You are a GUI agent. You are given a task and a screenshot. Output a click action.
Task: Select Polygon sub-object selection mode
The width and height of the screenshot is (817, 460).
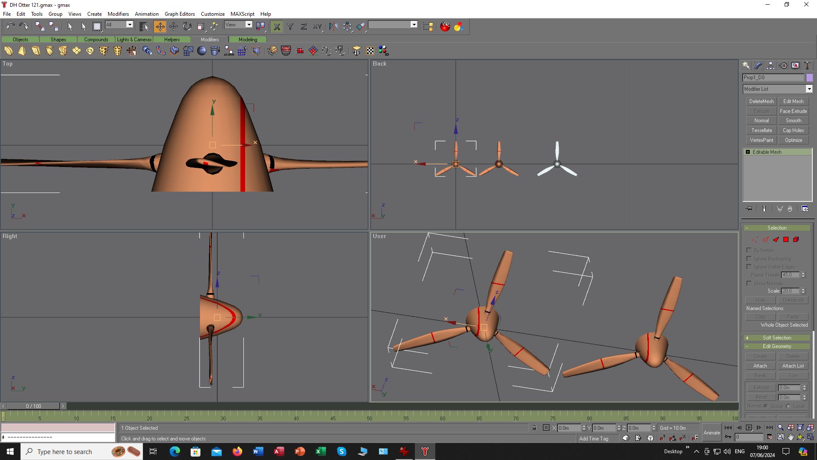[786, 239]
